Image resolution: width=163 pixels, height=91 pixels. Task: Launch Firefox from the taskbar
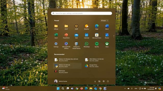click(x=81, y=88)
